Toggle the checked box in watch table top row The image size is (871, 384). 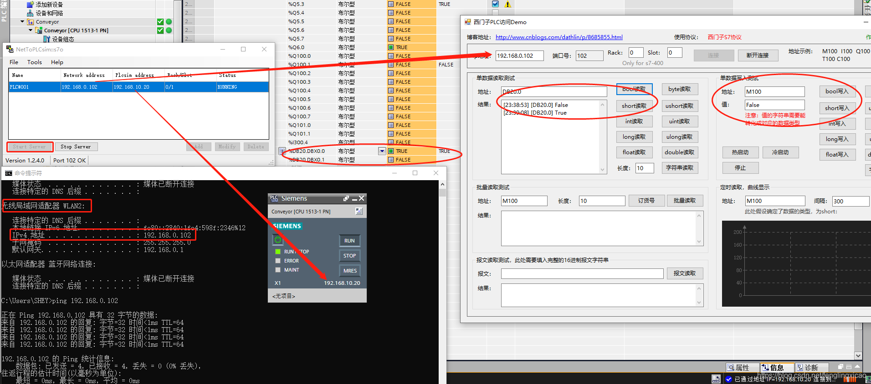(496, 4)
